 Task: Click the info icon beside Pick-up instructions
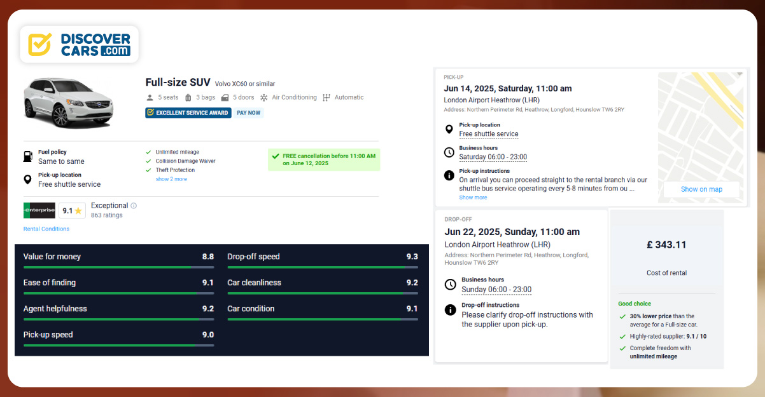pos(449,175)
